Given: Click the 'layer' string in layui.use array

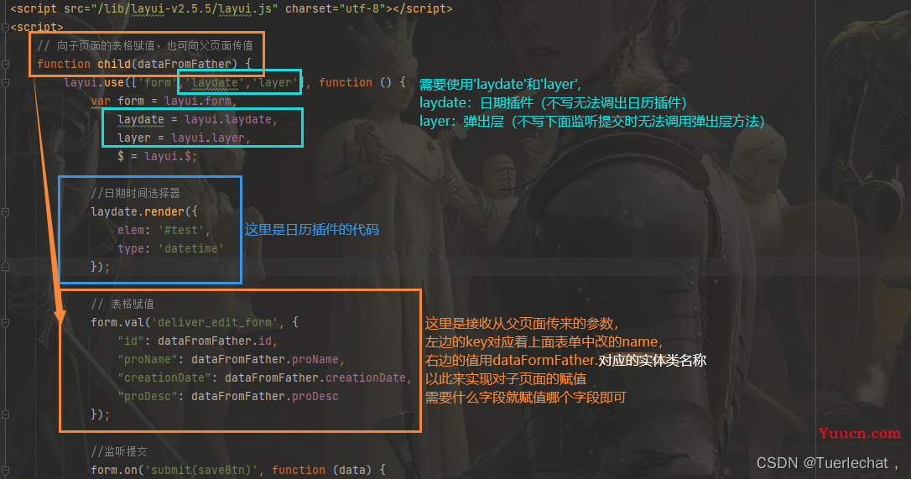Looking at the screenshot, I should (275, 82).
